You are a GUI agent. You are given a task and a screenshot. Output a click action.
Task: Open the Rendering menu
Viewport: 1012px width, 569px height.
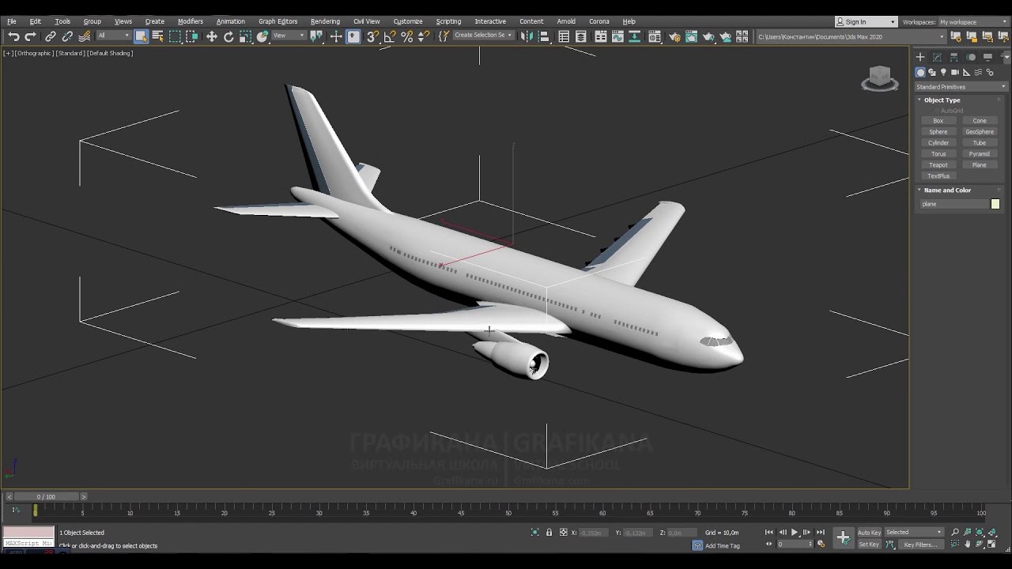coord(325,21)
